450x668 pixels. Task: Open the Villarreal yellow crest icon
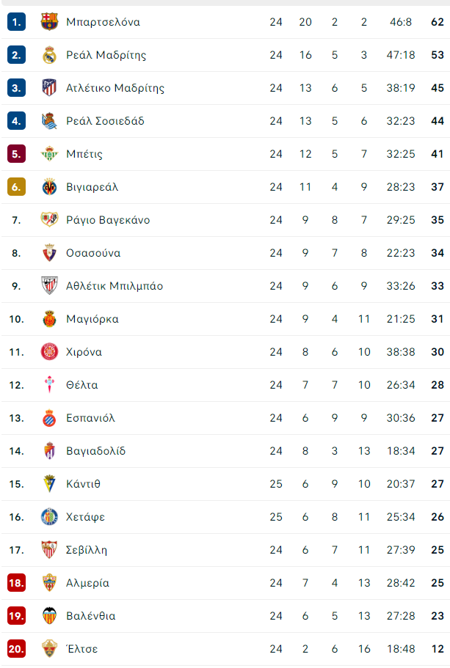(49, 187)
